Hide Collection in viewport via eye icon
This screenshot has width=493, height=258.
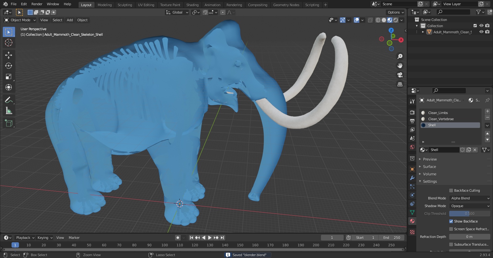[481, 26]
